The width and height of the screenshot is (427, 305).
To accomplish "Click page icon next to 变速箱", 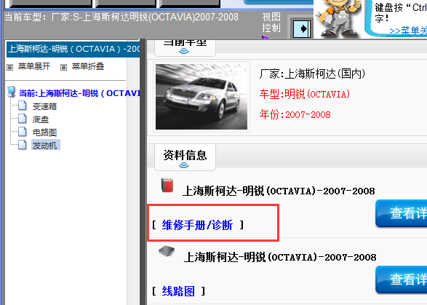I will 23,106.
